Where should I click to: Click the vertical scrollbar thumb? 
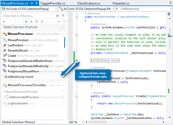click(x=170, y=39)
